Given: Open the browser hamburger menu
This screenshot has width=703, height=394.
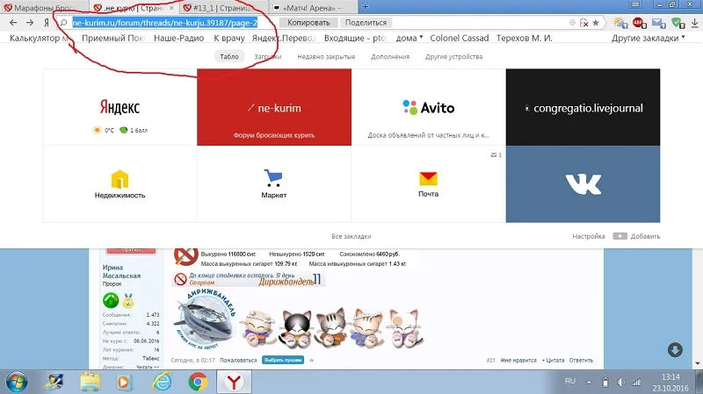Looking at the screenshot, I should click(x=635, y=4).
